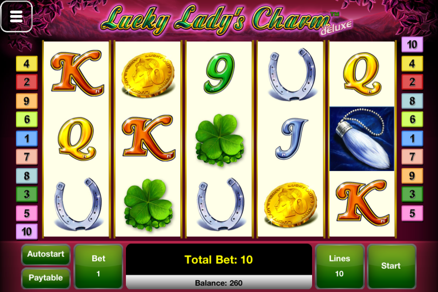Screen dimensions: 438x292
Task: Toggle Autostart mode
Action: coord(46,254)
